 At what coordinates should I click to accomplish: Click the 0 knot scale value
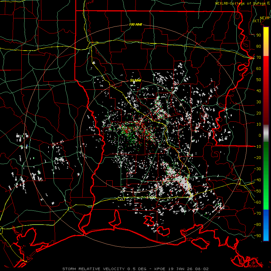coord(260,135)
